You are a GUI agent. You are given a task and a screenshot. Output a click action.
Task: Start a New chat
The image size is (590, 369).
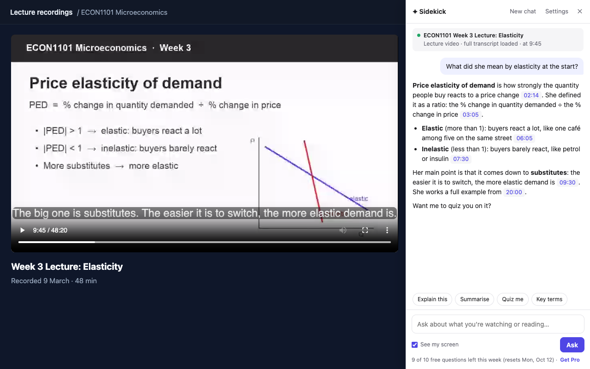[x=523, y=12]
